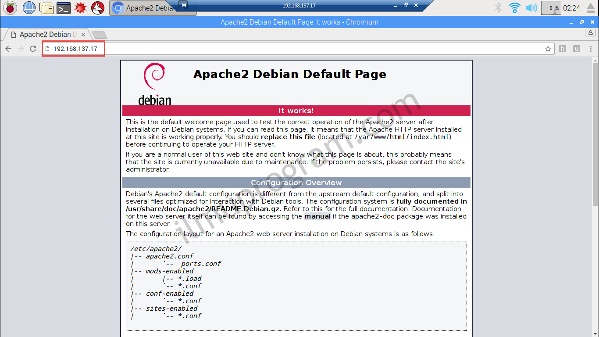
Task: Open the Mathematica red spiky icon
Action: pos(81,7)
